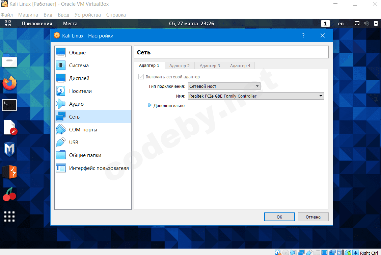Click the battery icon in Kali top bar
Viewport: 381px width, 255px height.
[376, 23]
